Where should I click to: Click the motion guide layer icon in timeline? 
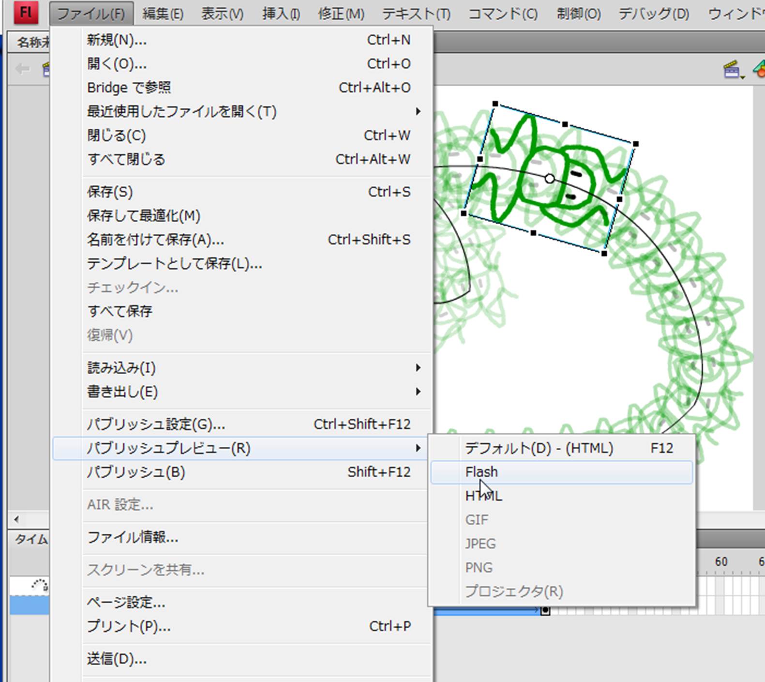tap(40, 585)
